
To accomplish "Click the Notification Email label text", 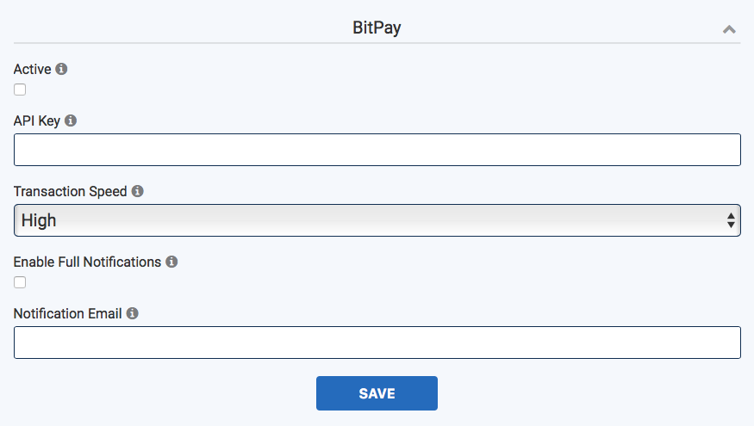I will [x=68, y=313].
